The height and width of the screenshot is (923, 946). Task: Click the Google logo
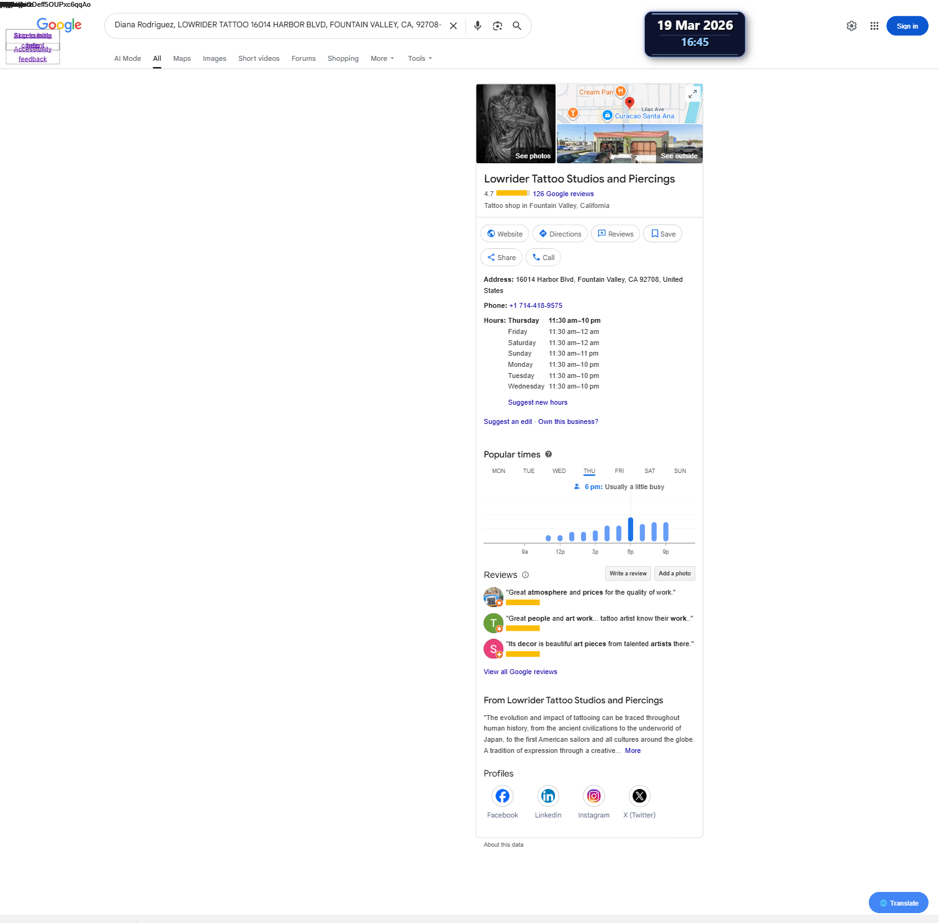tap(59, 25)
